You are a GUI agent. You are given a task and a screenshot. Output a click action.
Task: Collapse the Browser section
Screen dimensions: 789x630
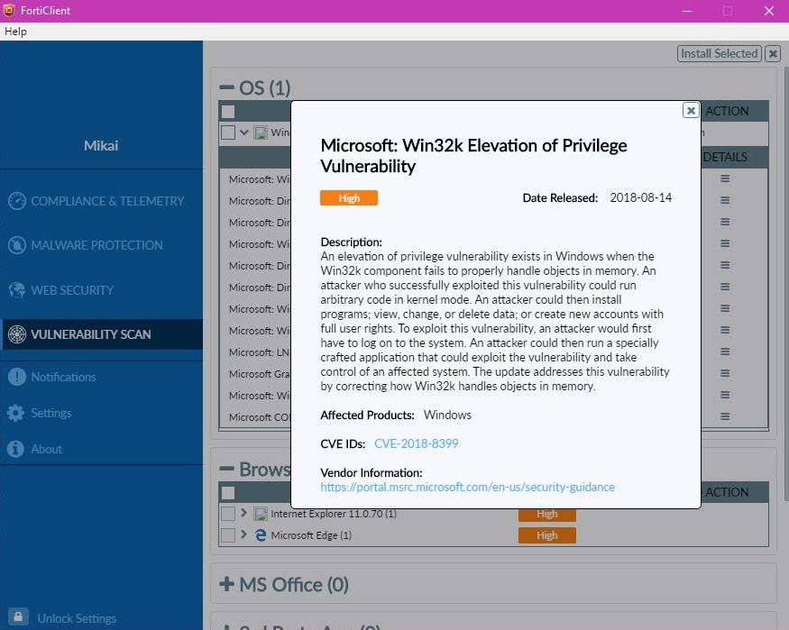click(x=227, y=469)
